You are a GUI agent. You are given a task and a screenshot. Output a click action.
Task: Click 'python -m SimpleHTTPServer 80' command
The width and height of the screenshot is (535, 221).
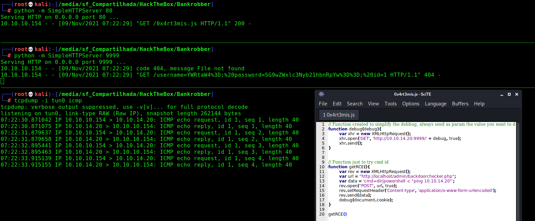[63, 11]
